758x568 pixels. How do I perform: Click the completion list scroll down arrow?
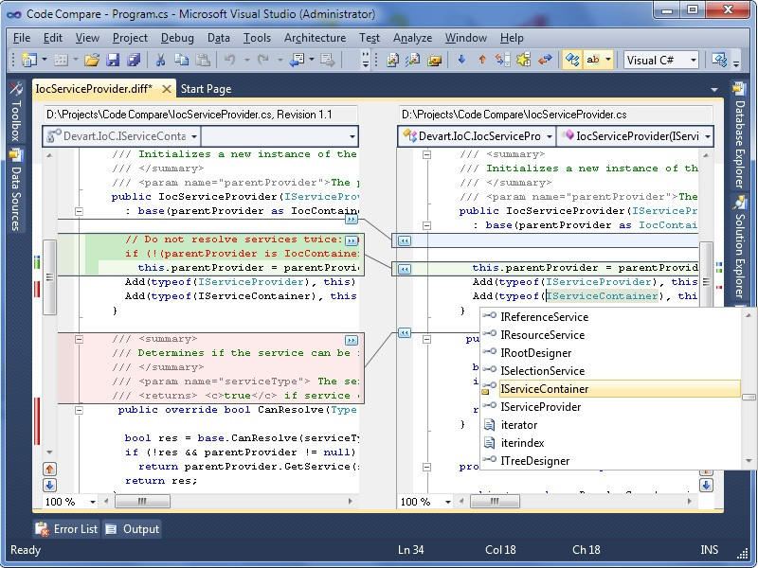point(749,461)
